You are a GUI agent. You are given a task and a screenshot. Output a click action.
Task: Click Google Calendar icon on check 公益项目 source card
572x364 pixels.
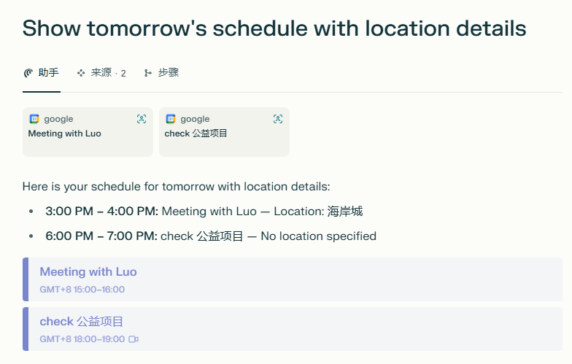(x=171, y=119)
